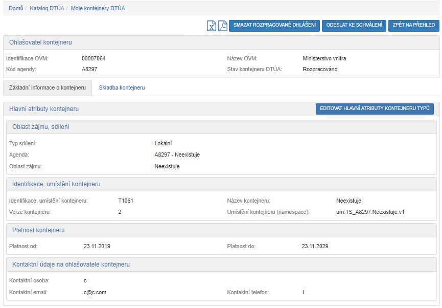442x308 pixels.
Task: Click the Platnost kontejneru section header
Action: [38, 230]
